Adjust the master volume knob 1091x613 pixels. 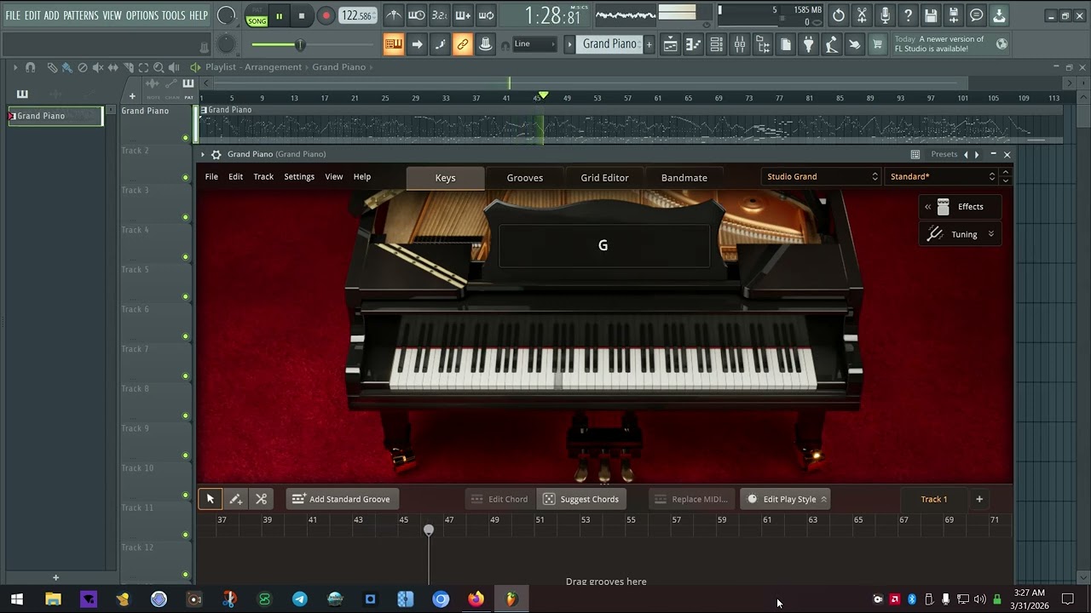[x=226, y=15]
